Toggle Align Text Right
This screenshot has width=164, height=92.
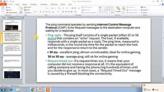pos(69,12)
